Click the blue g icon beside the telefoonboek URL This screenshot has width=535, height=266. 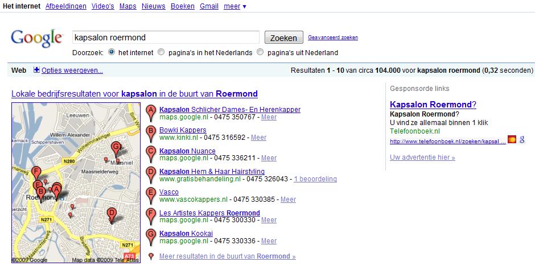tap(522, 139)
